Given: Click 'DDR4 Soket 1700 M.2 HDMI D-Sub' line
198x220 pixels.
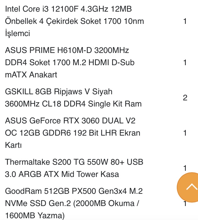Looking at the screenshot, I should point(70,63).
